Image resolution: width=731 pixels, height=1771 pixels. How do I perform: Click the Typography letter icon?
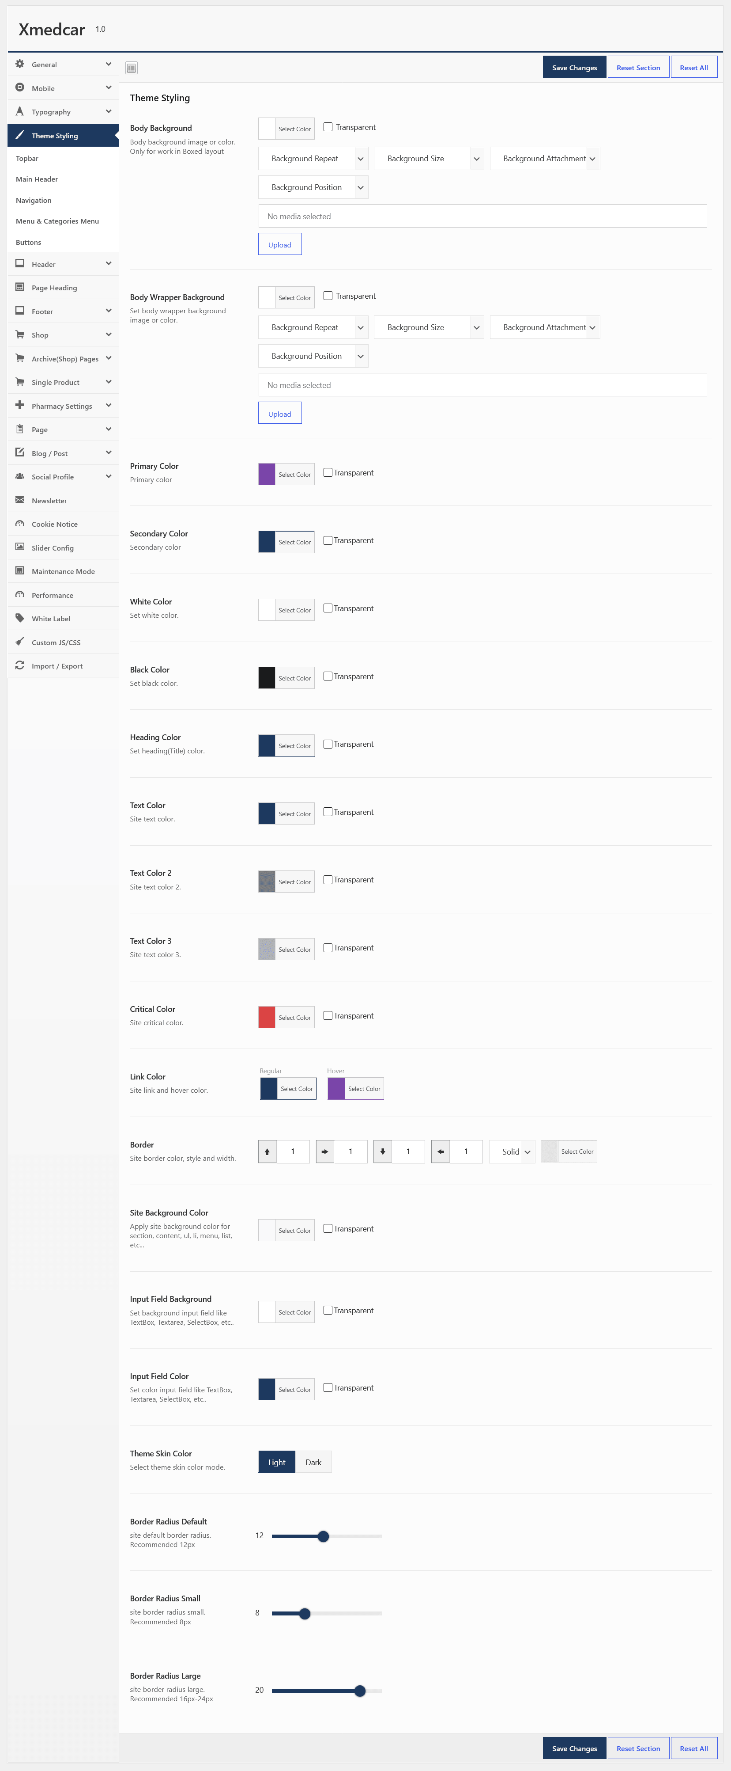20,111
